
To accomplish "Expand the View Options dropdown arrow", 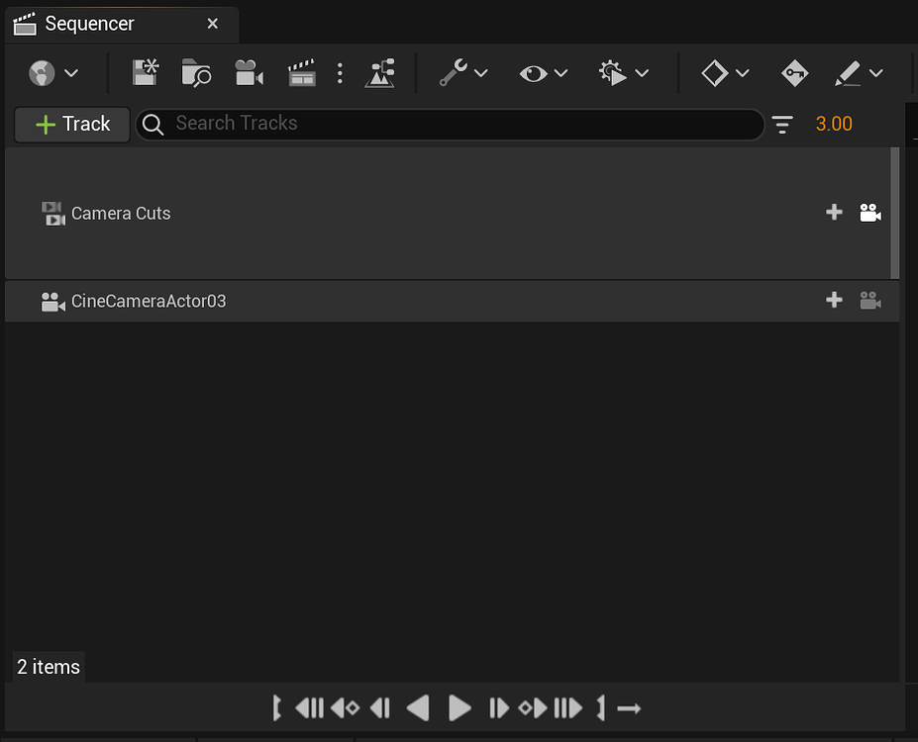I will click(561, 73).
